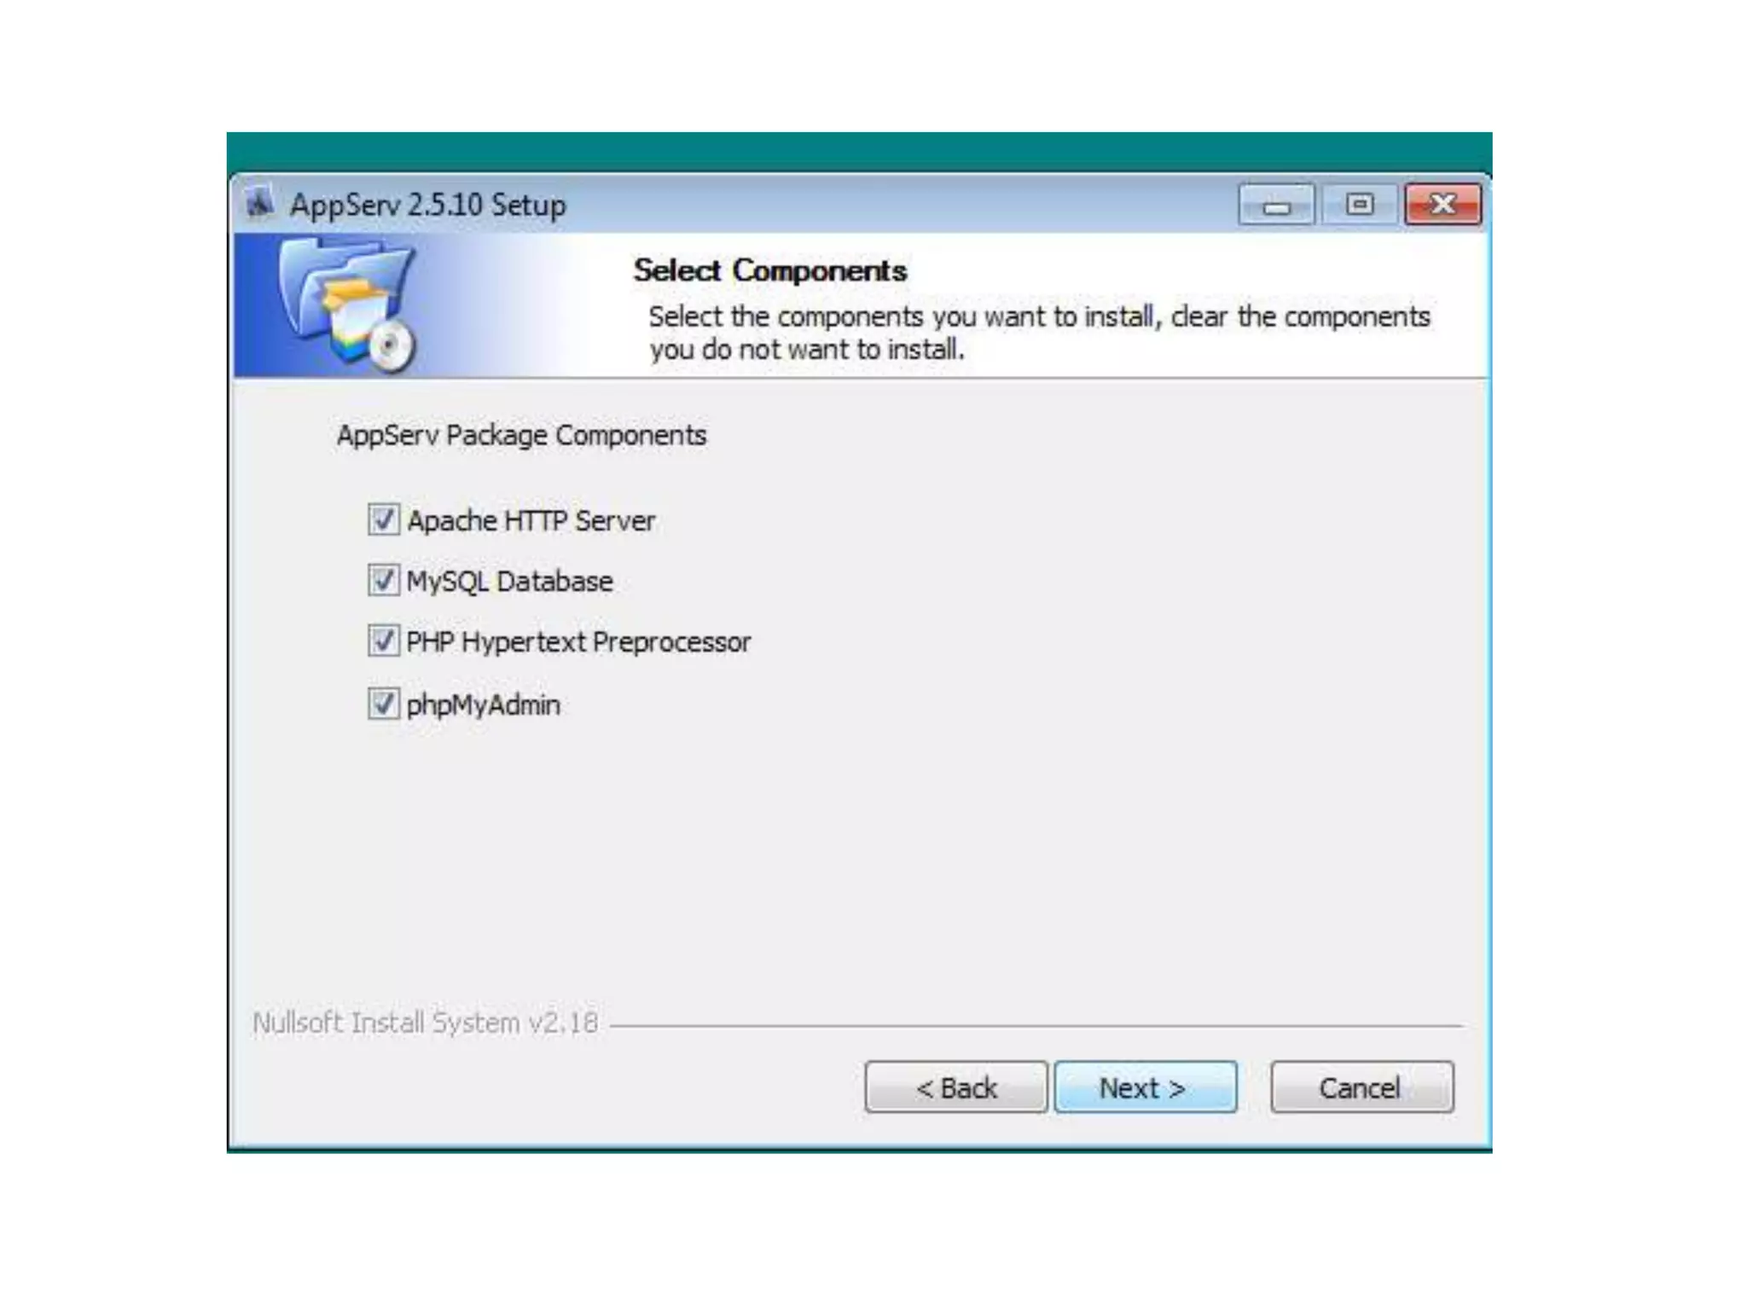Click the Select Components heading
Screen dimensions: 1747x1310
point(770,270)
